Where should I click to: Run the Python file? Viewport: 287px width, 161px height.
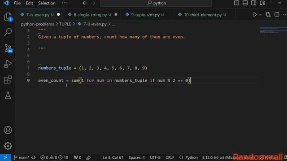255,15
